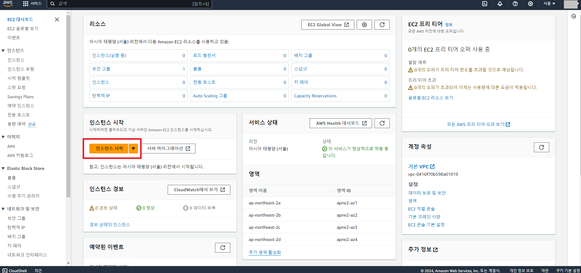Viewport: 581px width, 273px height.
Task: Open EC2 Global View button
Action: [328, 25]
